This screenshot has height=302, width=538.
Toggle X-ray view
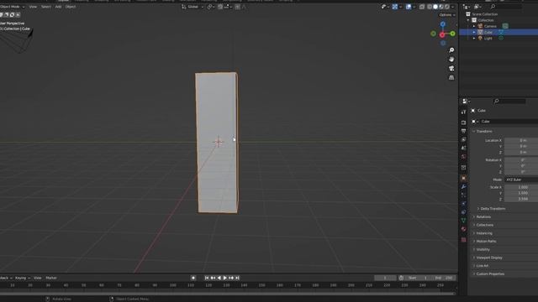pyautogui.click(x=422, y=7)
